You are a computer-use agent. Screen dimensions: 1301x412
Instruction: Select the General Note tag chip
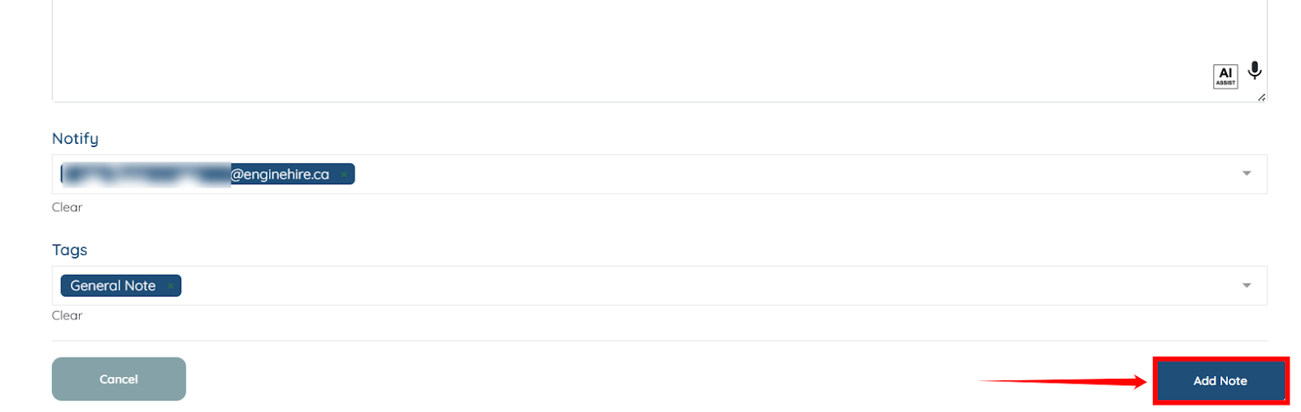[x=113, y=286]
